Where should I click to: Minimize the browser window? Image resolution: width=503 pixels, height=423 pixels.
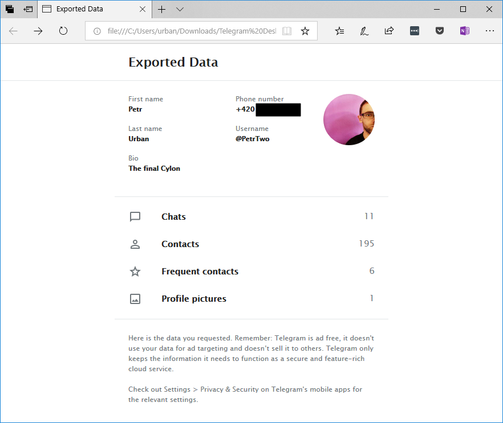coord(437,9)
